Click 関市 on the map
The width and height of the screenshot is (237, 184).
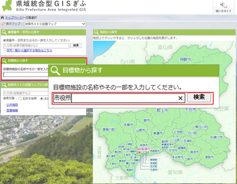click(146, 121)
